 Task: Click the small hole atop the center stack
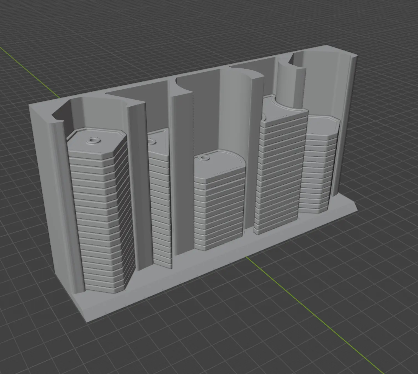point(205,158)
